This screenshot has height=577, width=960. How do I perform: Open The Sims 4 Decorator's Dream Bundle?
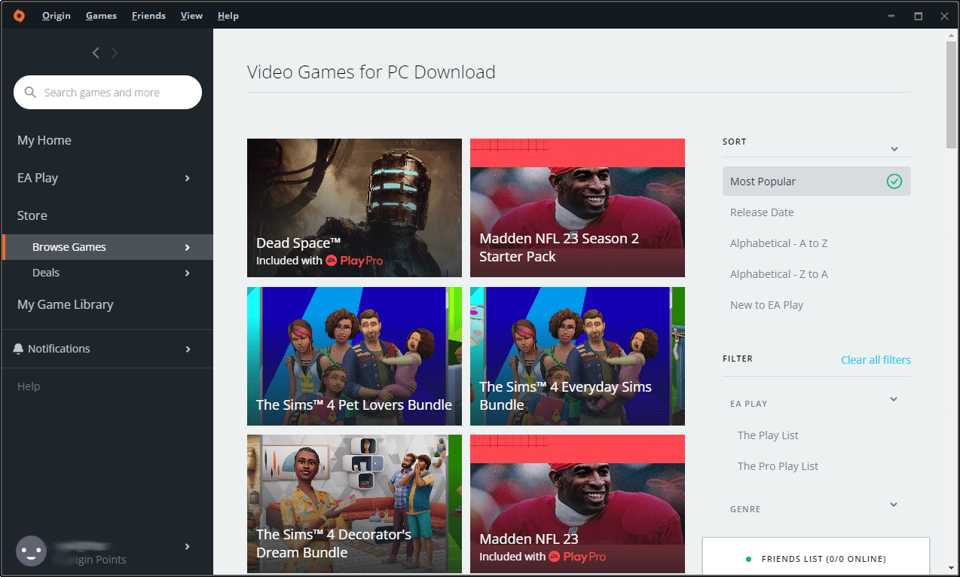354,504
